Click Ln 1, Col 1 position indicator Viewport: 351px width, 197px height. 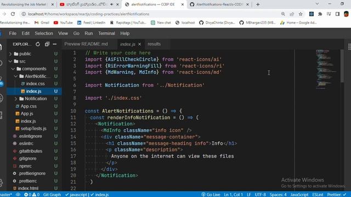tap(234, 195)
